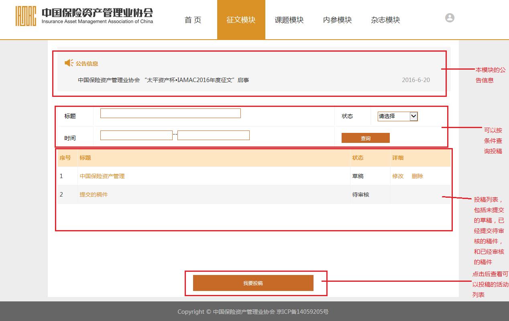The width and height of the screenshot is (509, 321).
Task: Click the user profile avatar icon
Action: 450,18
